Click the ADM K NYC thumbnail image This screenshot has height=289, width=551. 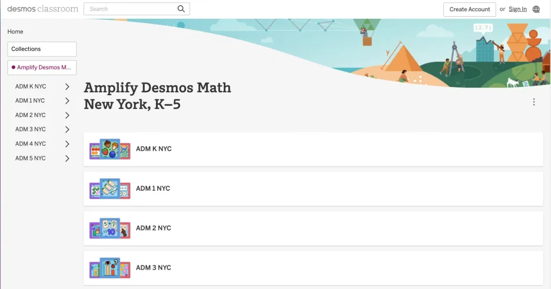(110, 149)
